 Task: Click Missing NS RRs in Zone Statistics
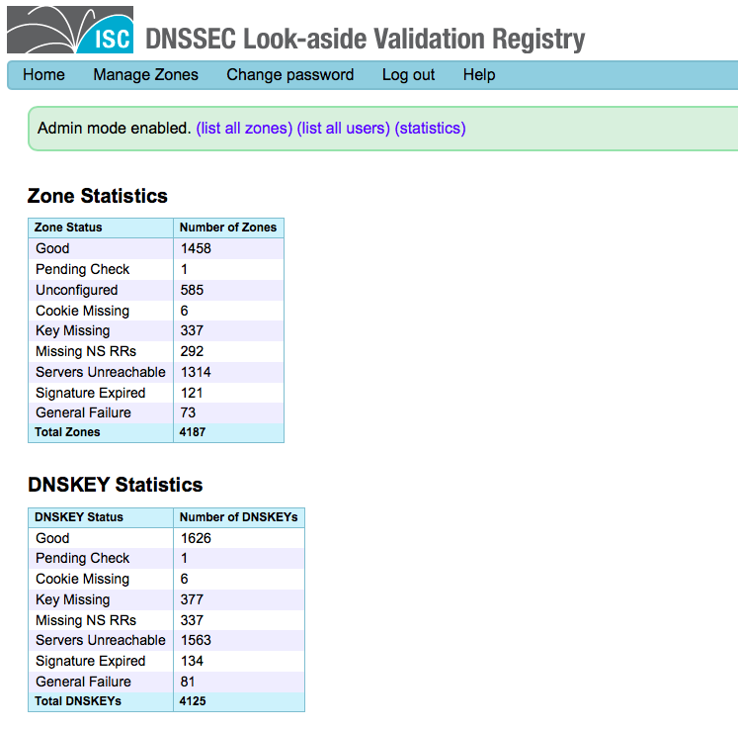coord(86,351)
